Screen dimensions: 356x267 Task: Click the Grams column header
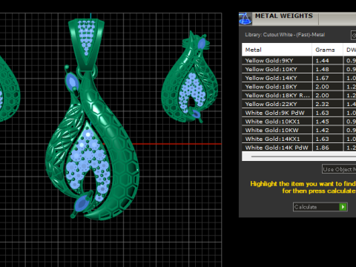(x=327, y=50)
